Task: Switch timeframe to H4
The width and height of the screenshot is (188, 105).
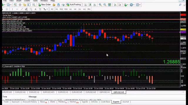Action: (75, 9)
